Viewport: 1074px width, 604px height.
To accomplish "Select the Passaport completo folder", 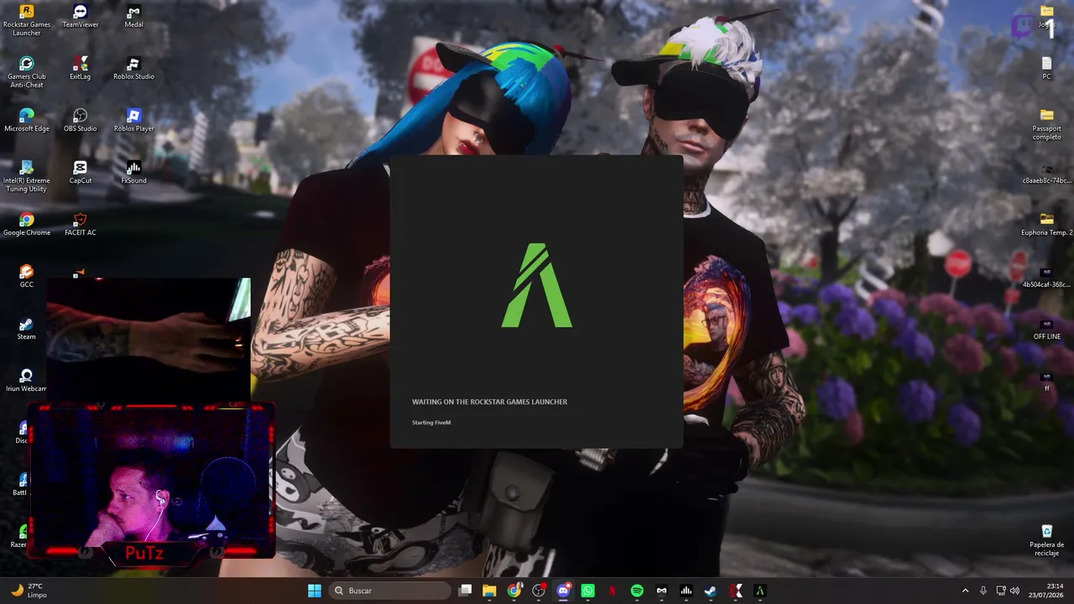I will click(1046, 124).
